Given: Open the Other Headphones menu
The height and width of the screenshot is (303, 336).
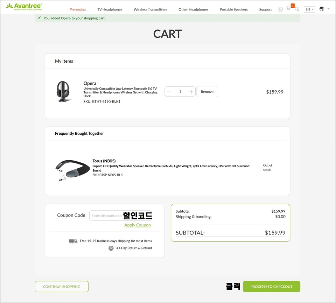Looking at the screenshot, I should pos(194,9).
